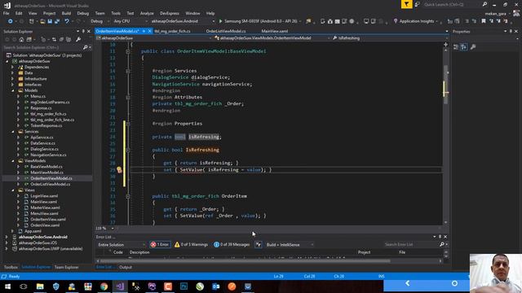Switch to the OrderListViewModel.cs tab
This screenshot has width=522, height=293.
(x=226, y=31)
